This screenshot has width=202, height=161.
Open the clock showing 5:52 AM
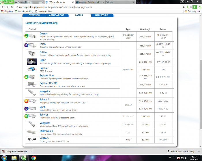(x=194, y=158)
